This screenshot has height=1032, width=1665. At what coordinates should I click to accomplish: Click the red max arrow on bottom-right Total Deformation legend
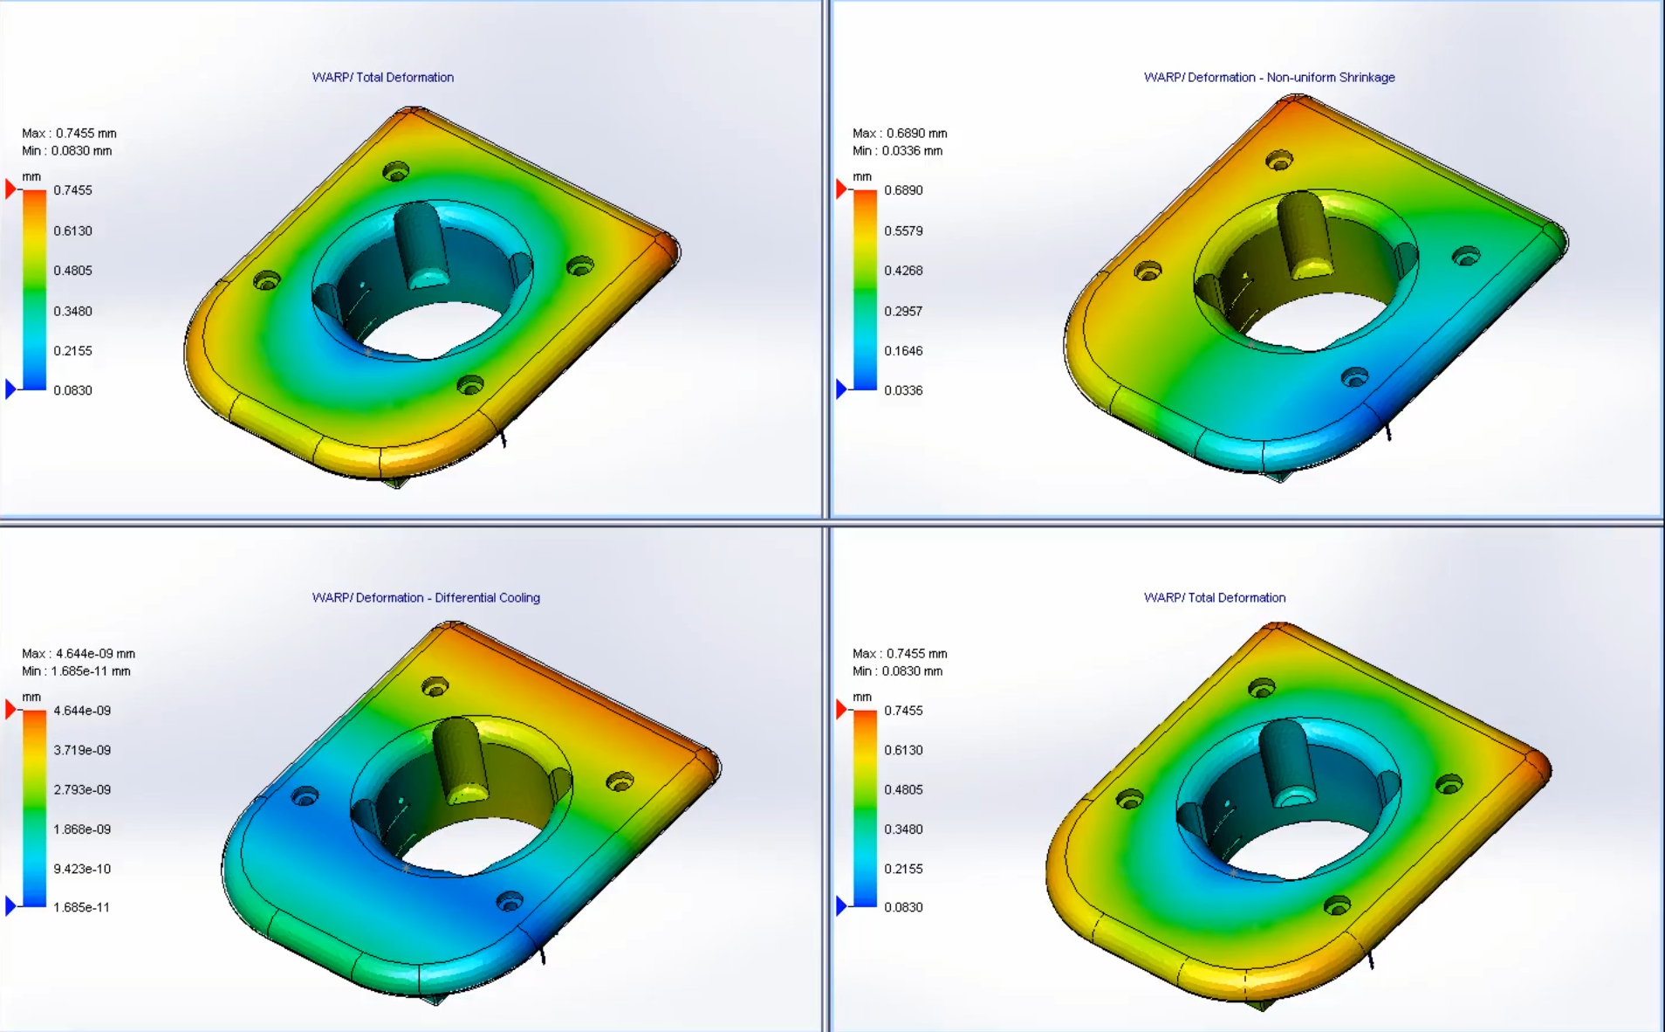tap(840, 710)
